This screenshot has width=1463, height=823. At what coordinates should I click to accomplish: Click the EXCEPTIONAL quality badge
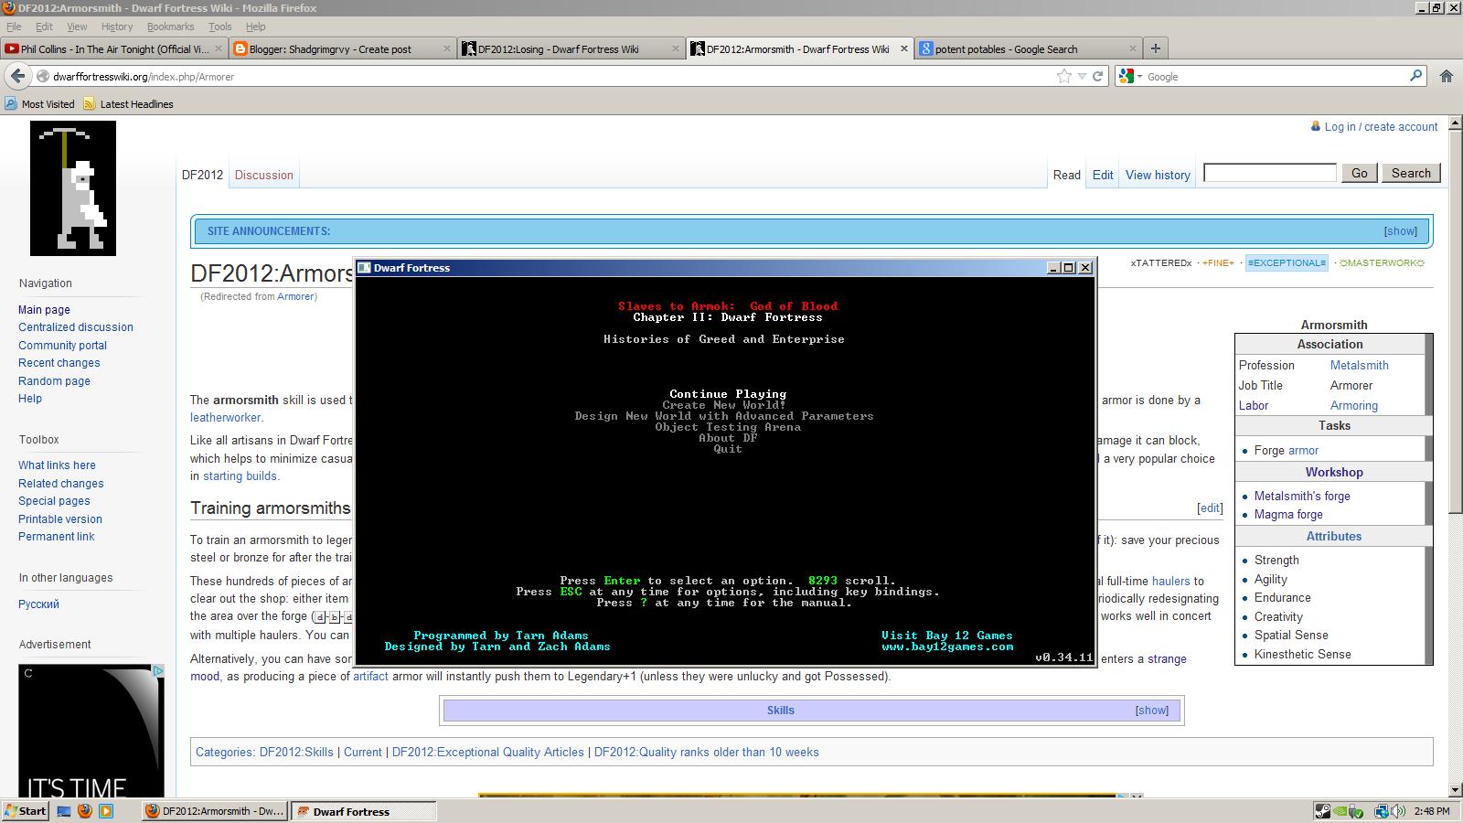pos(1287,263)
